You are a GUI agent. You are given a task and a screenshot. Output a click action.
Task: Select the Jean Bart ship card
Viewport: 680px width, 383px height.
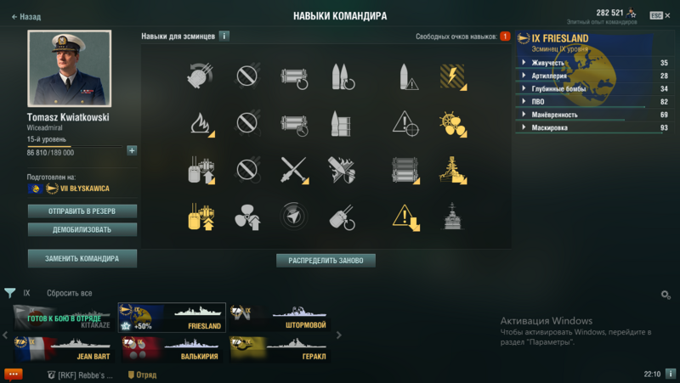point(63,349)
